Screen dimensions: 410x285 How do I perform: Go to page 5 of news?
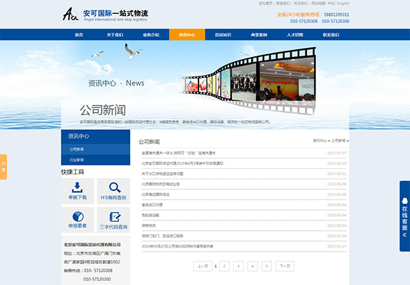pos(267,266)
